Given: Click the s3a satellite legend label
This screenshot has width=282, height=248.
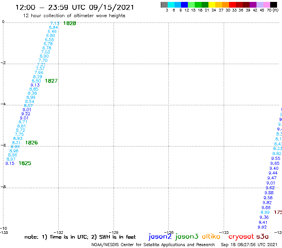Looking at the screenshot, I should click(x=263, y=237).
